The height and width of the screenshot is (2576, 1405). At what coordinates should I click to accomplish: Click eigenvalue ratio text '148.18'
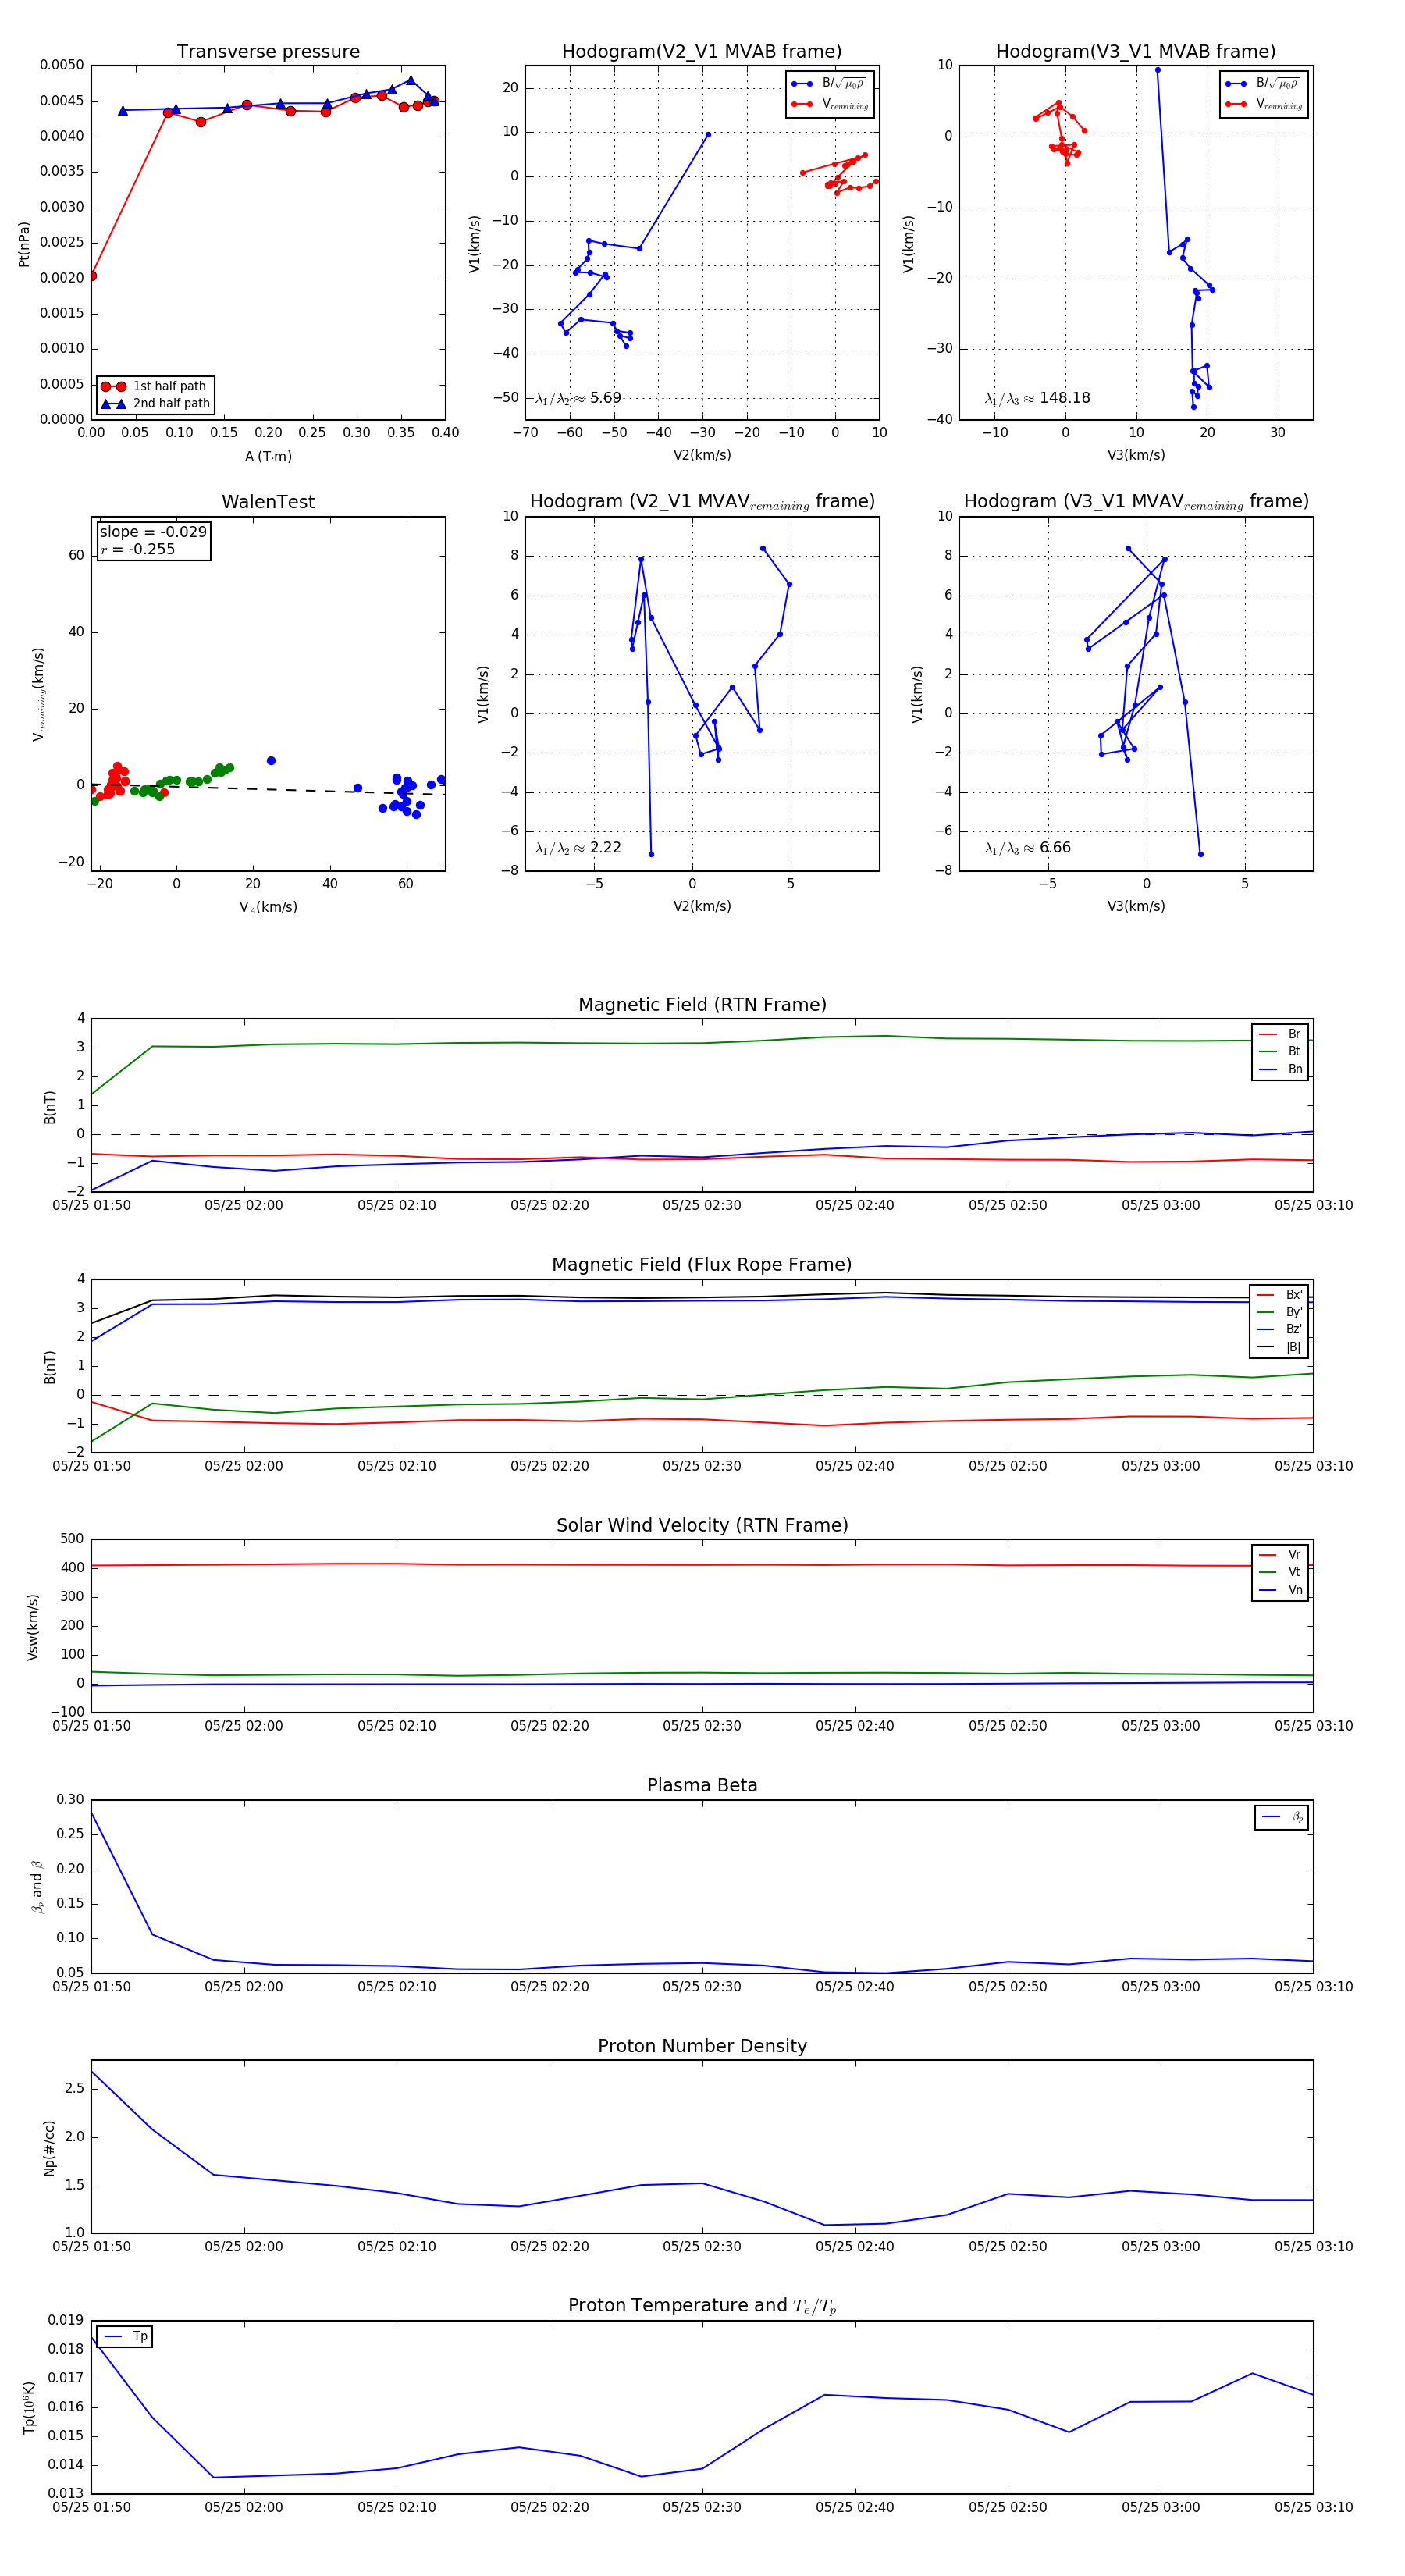pyautogui.click(x=1065, y=398)
